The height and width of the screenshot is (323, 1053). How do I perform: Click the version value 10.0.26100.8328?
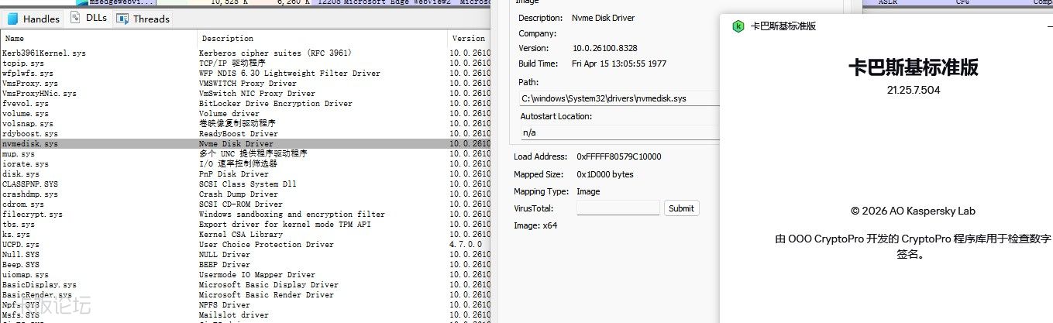pyautogui.click(x=604, y=48)
